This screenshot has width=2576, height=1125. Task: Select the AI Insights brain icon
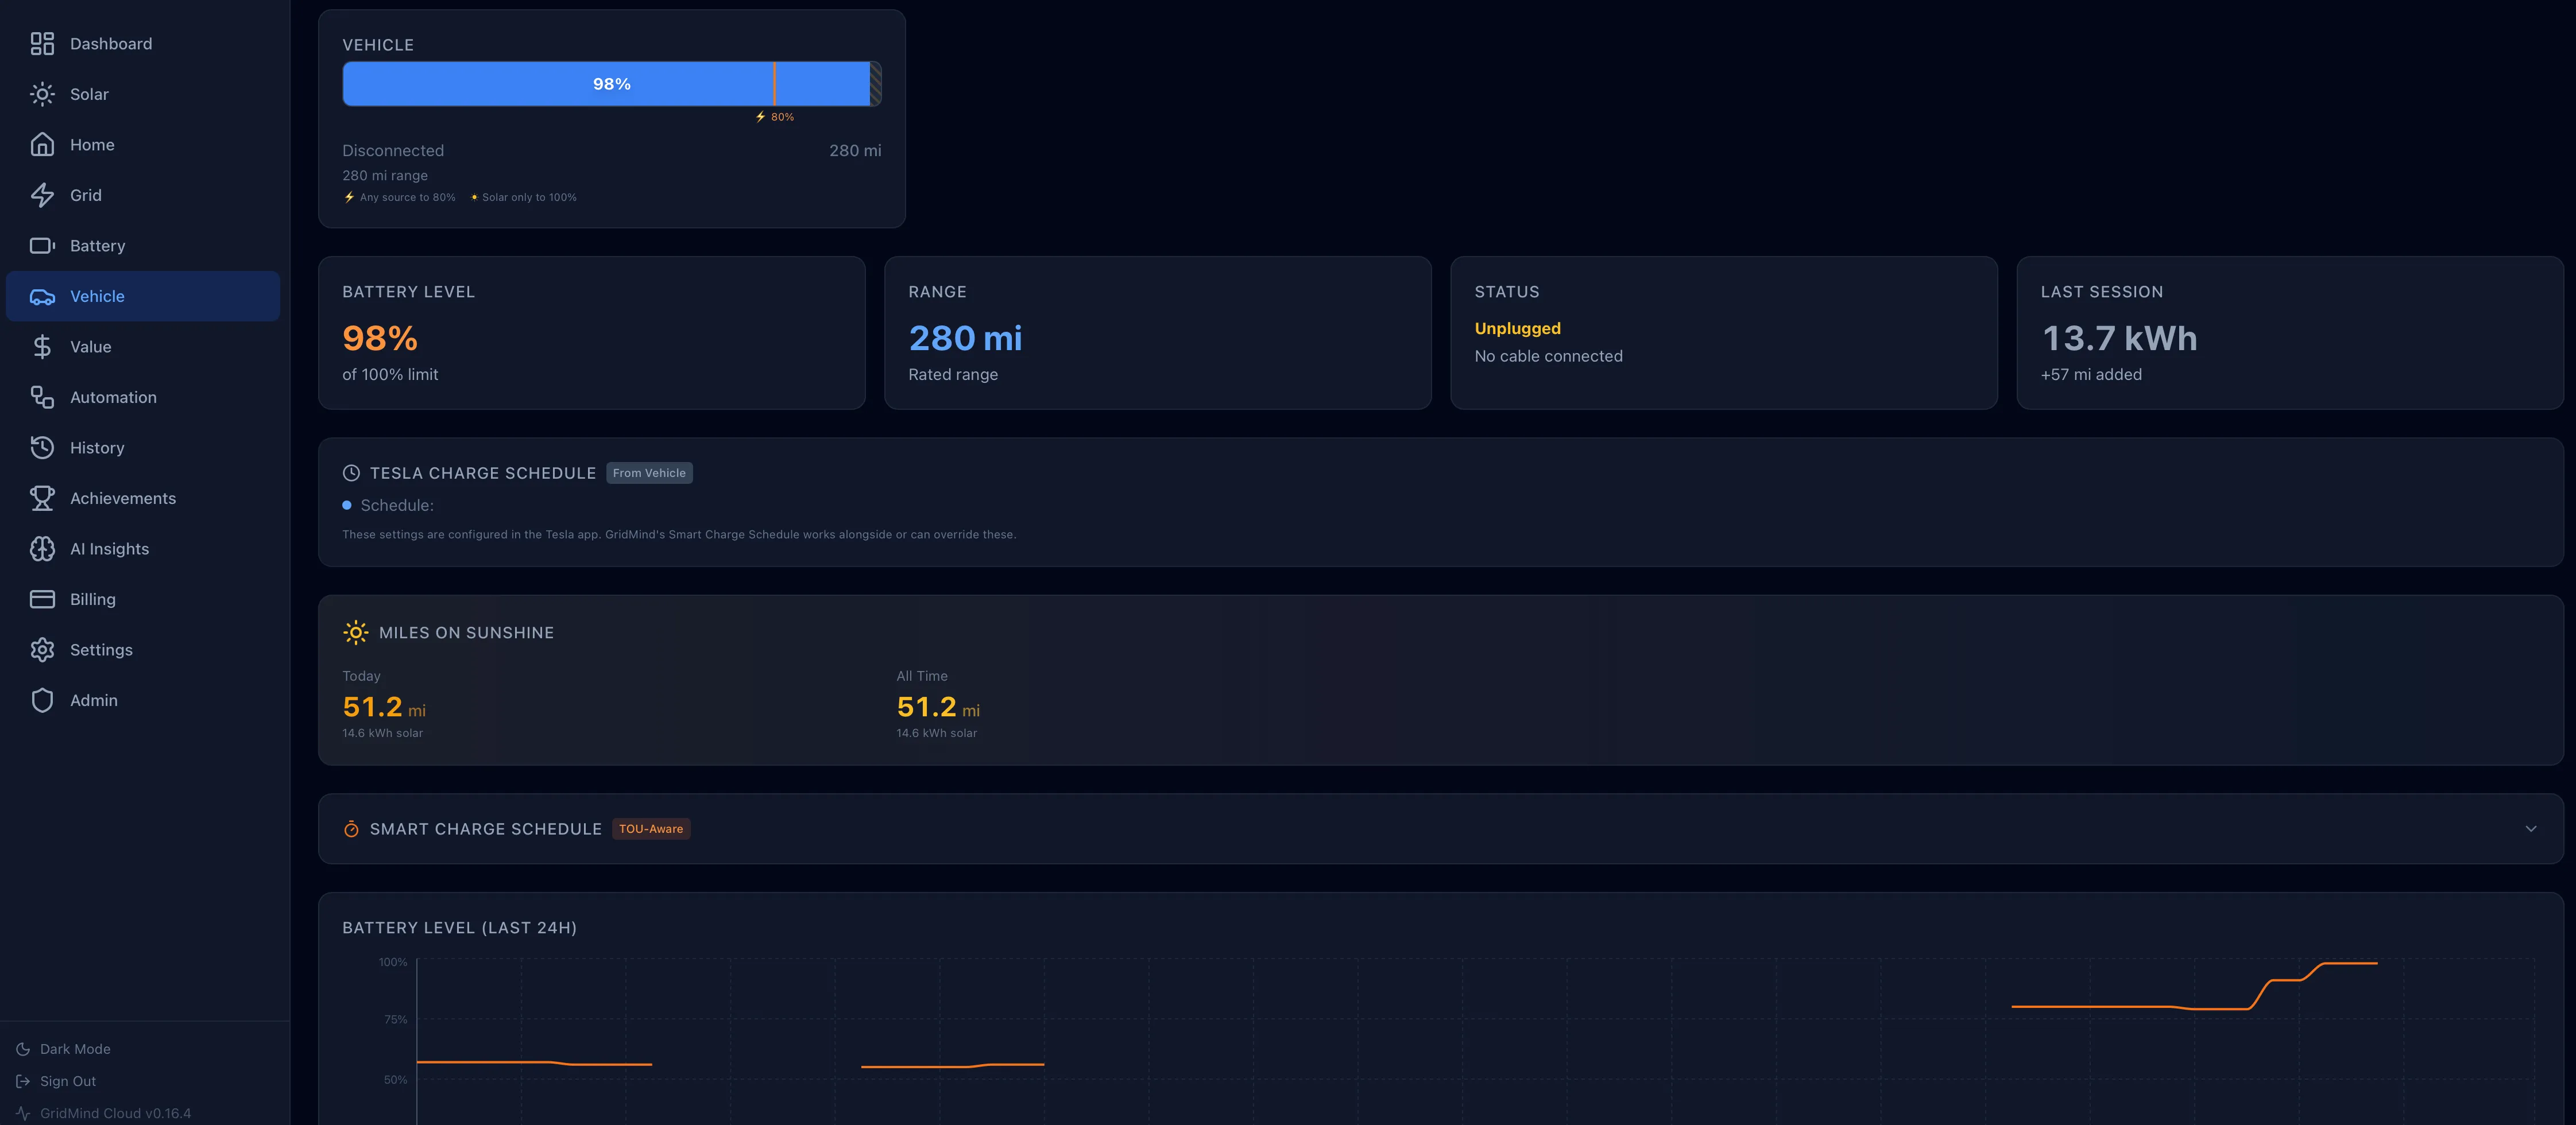tap(42, 549)
